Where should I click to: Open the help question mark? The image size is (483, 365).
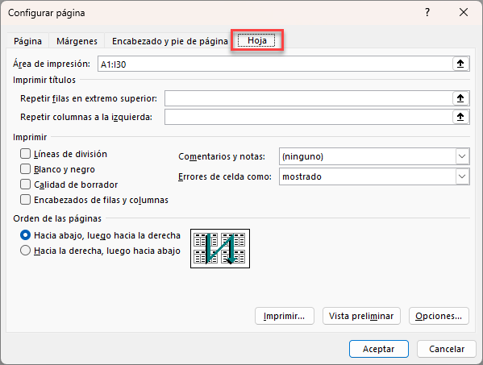coord(427,12)
